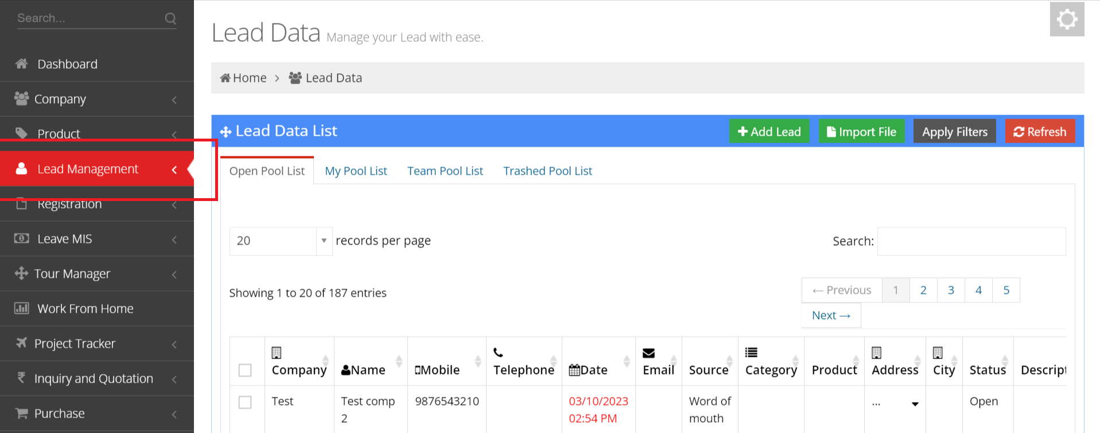Open the Address dropdown arrow in Test row
1100x433 pixels.
click(x=915, y=404)
